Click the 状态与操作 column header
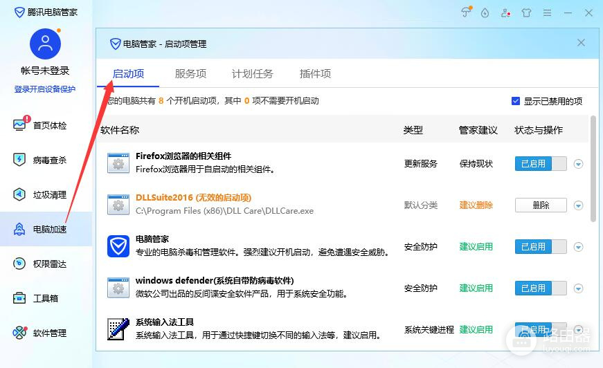The height and width of the screenshot is (368, 603). coord(539,130)
